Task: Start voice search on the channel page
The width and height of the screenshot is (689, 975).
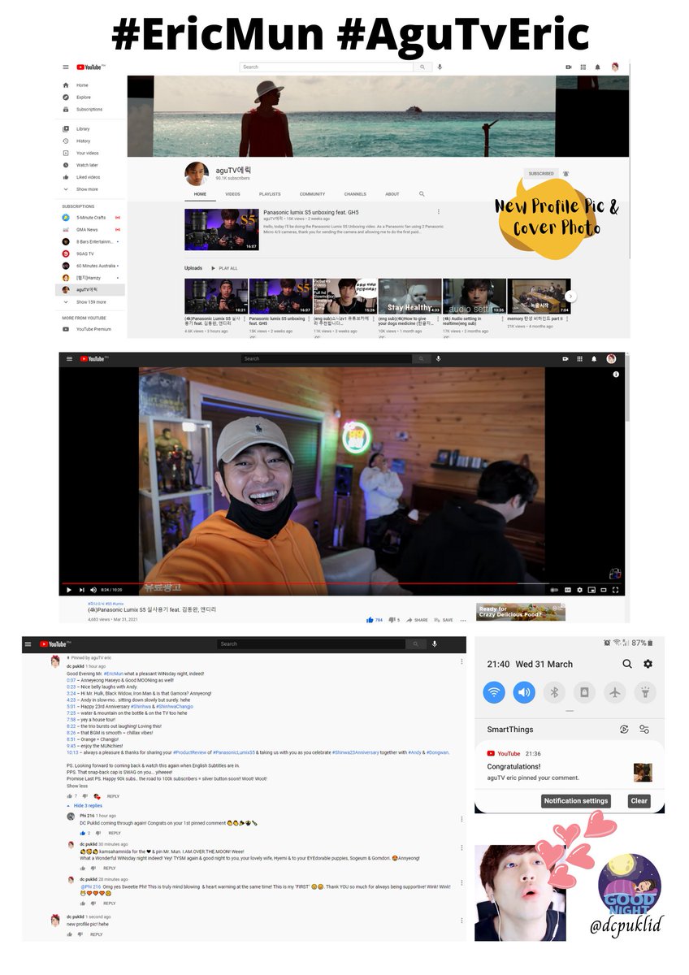Action: click(440, 67)
